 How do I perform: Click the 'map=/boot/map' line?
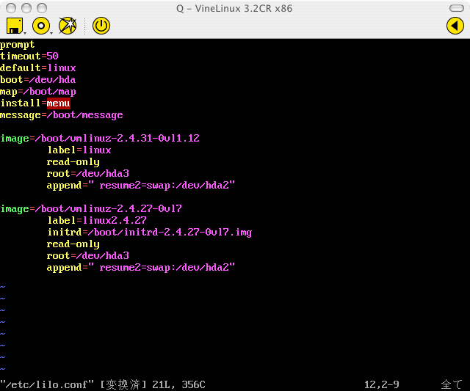coord(38,92)
